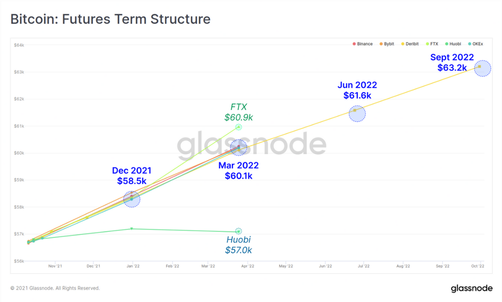The height and width of the screenshot is (302, 502).
Task: Hide the Deribit series via legend
Action: pos(410,44)
